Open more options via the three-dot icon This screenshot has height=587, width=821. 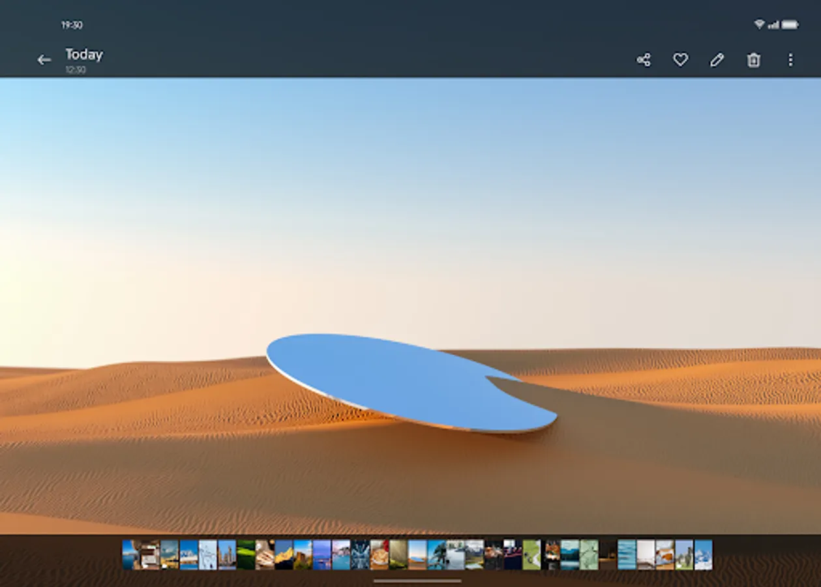click(790, 60)
